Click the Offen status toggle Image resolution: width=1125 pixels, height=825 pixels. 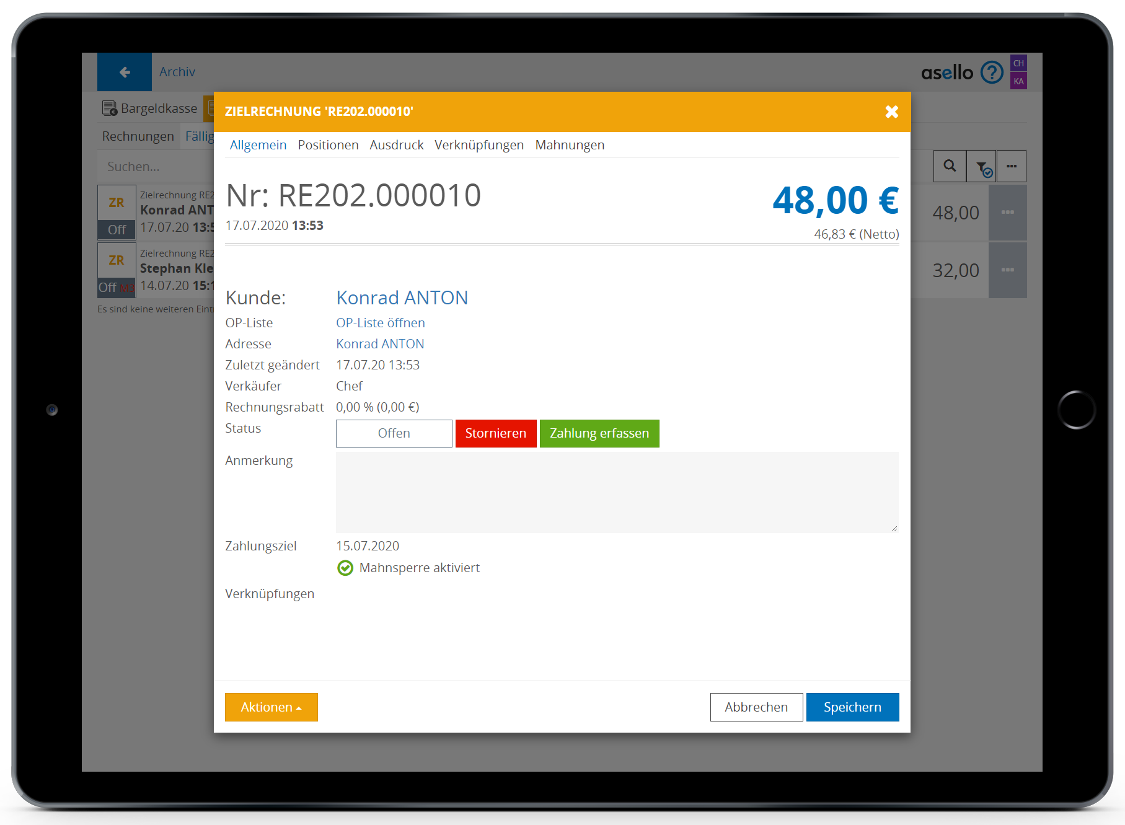click(394, 433)
